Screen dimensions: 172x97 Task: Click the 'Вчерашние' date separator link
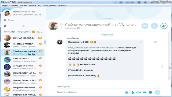coord(107,35)
